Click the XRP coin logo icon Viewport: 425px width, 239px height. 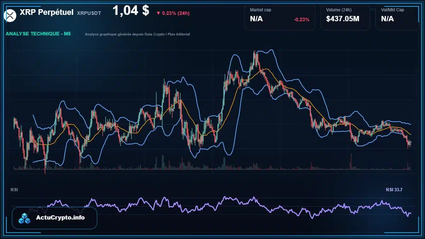point(10,15)
